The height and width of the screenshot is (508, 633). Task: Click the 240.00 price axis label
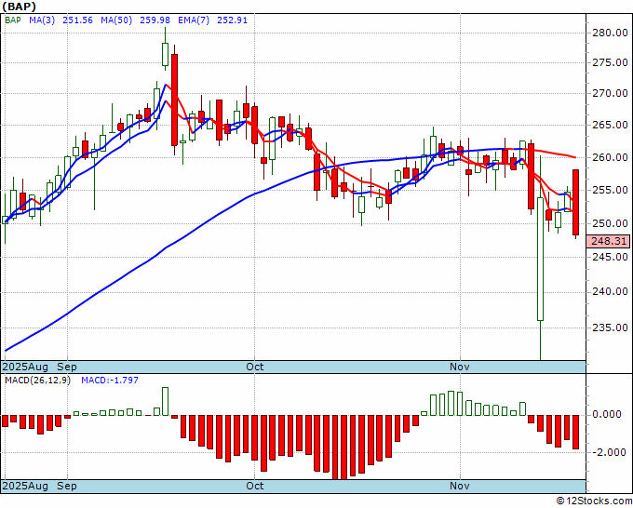pyautogui.click(x=610, y=292)
